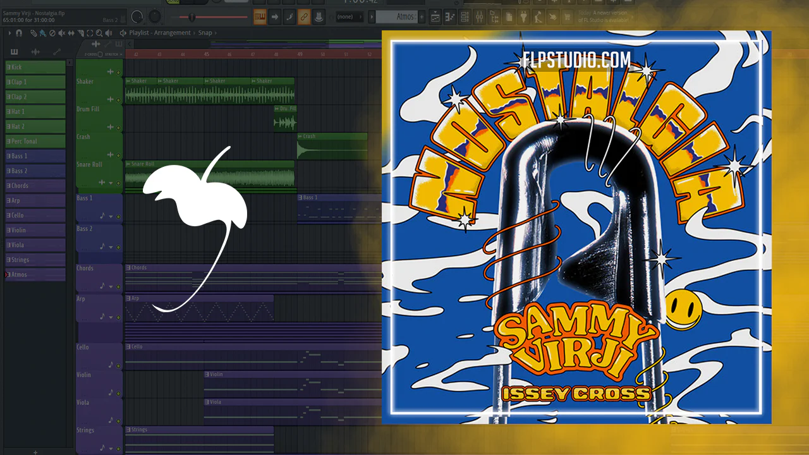Click the main pitch slider handle
The image size is (809, 455).
(x=192, y=16)
